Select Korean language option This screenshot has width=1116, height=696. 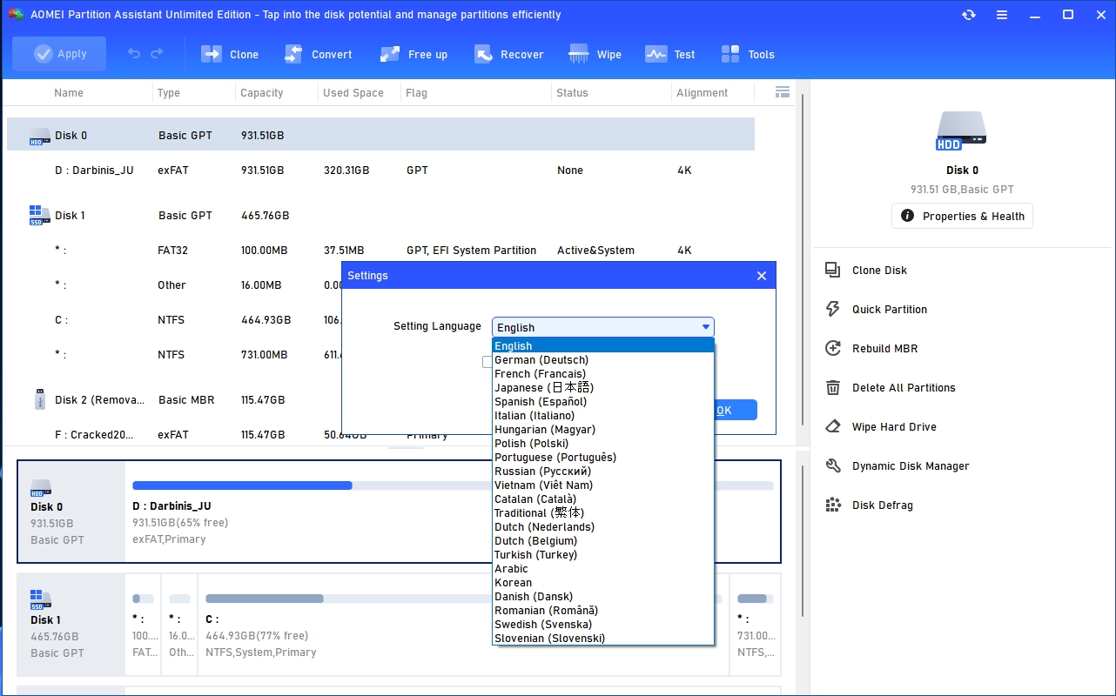603,583
